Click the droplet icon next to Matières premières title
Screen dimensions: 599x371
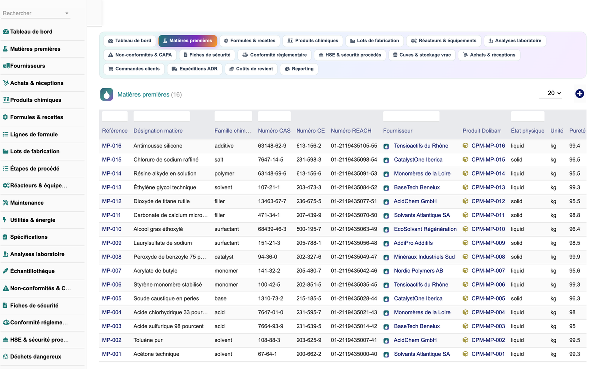point(107,94)
